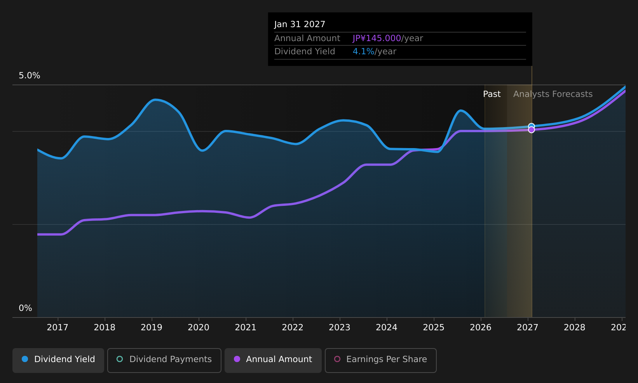The width and height of the screenshot is (638, 383).
Task: Click the Analysts Forecasts label
Action: coord(553,94)
